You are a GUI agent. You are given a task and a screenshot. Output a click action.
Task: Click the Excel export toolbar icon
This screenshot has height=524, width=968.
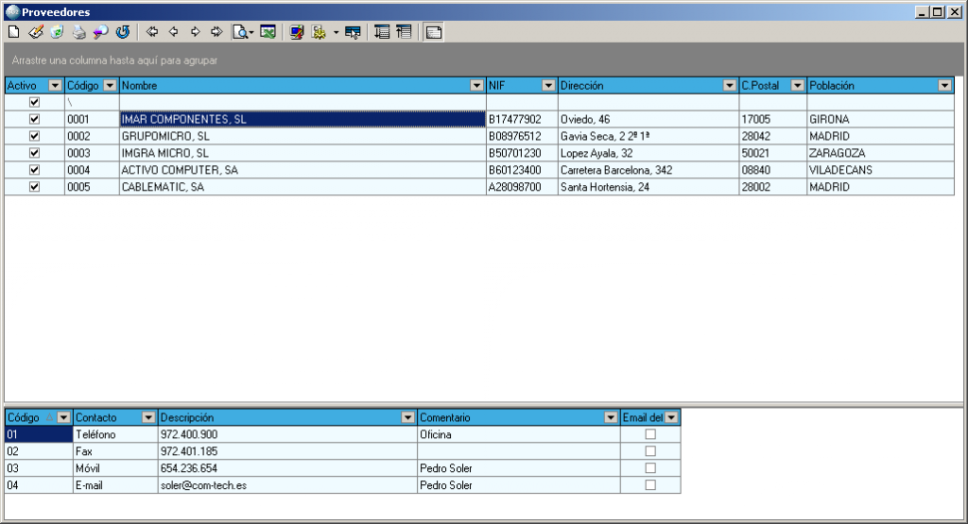click(x=268, y=32)
